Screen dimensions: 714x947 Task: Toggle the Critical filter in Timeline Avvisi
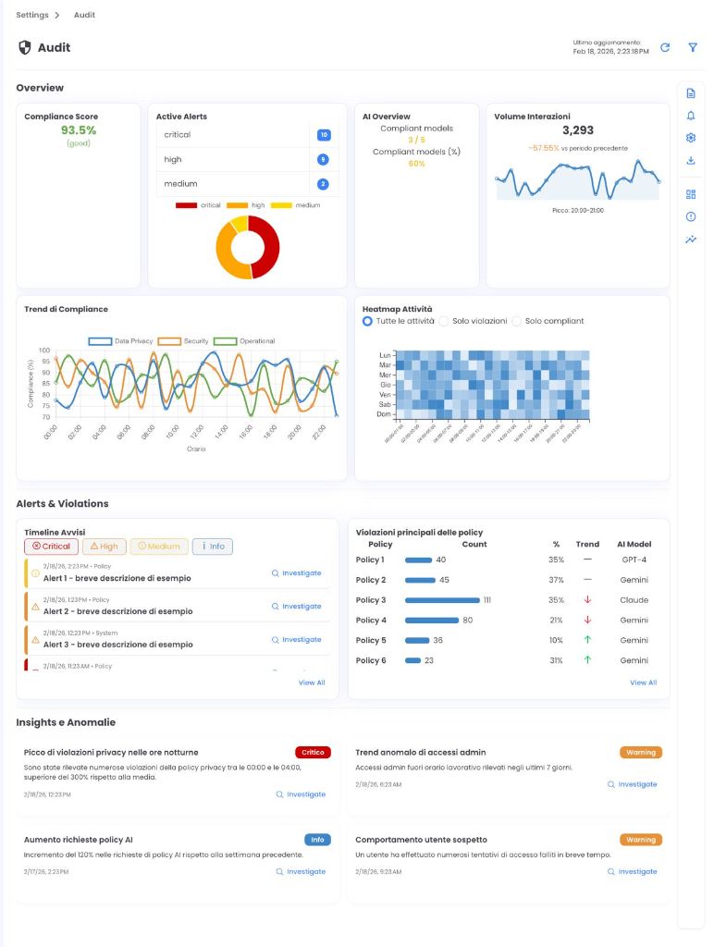(52, 547)
